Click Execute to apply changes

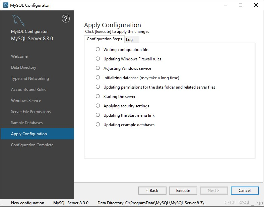coord(183,191)
